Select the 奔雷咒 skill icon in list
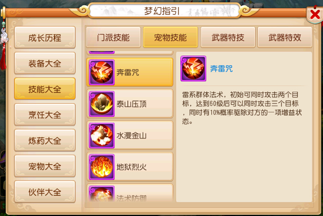Screen dimensions: 323x216 point(102,72)
